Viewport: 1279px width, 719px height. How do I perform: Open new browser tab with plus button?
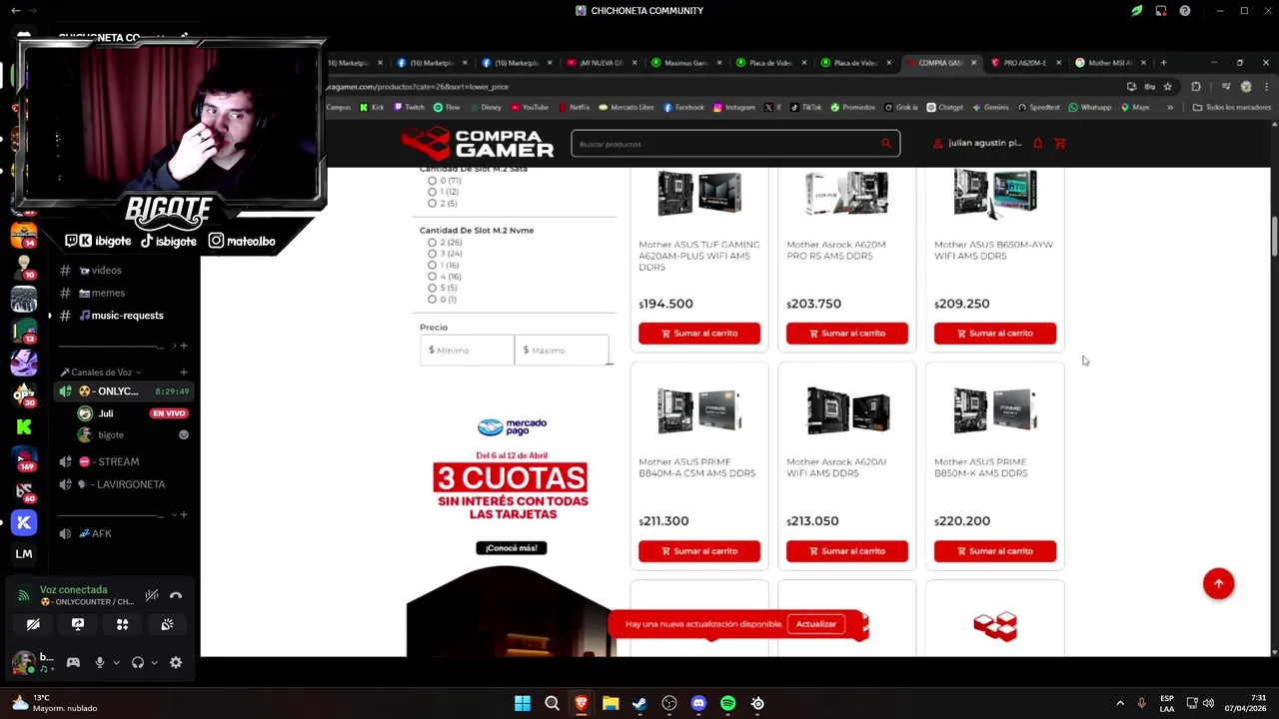pyautogui.click(x=1163, y=63)
